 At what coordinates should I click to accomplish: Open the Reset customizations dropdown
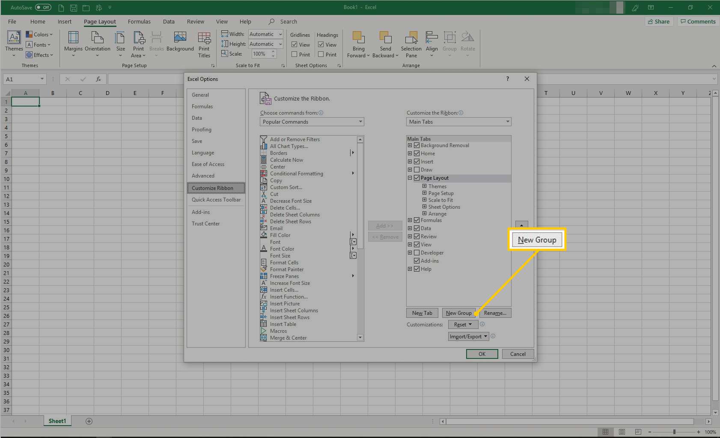pyautogui.click(x=463, y=325)
